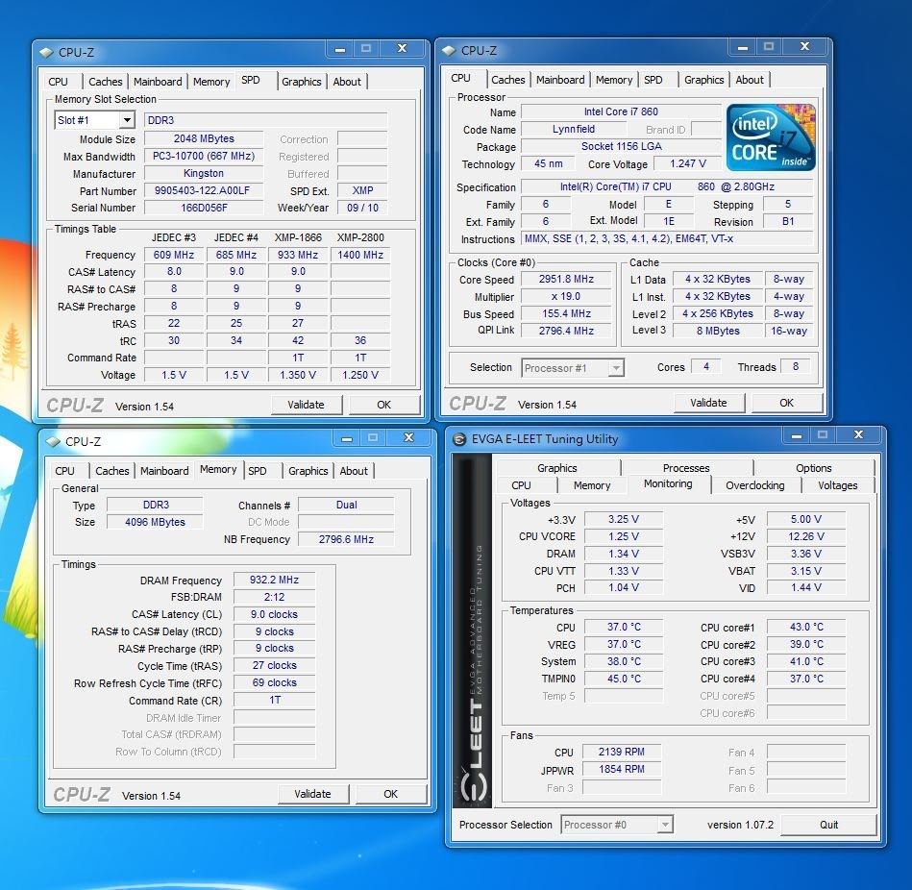Close the CPU-Z processor window
The width and height of the screenshot is (912, 890).
(804, 47)
